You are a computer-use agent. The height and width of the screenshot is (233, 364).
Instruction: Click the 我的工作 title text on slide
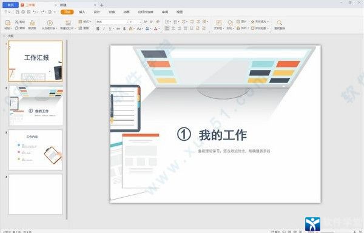(x=223, y=135)
